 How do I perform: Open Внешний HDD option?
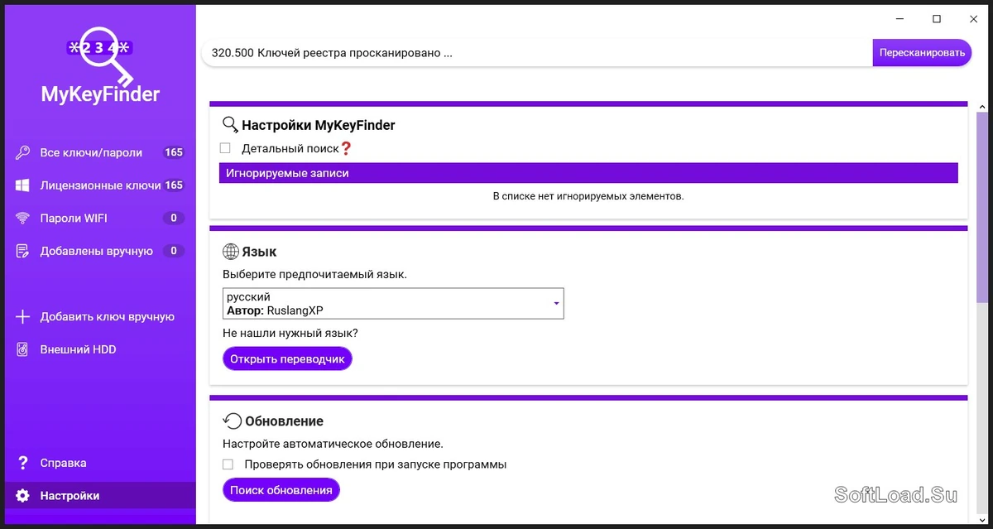pos(100,349)
